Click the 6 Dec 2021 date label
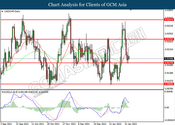 [84, 124]
